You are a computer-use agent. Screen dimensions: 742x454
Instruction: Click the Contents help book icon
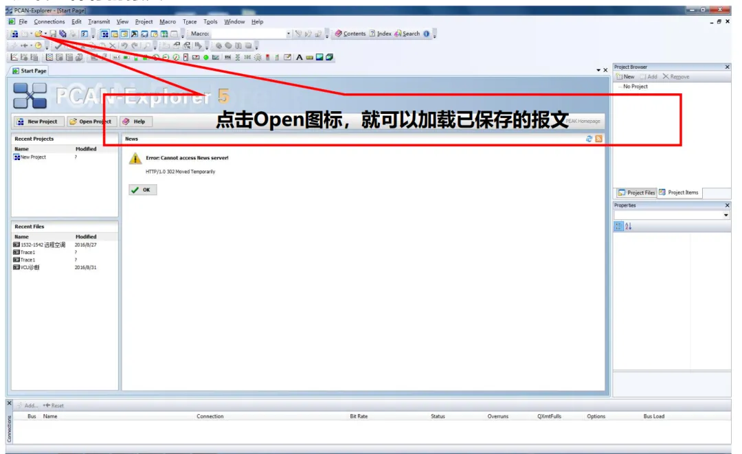click(338, 34)
